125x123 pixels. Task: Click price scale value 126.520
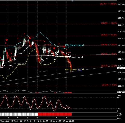click(x=121, y=59)
